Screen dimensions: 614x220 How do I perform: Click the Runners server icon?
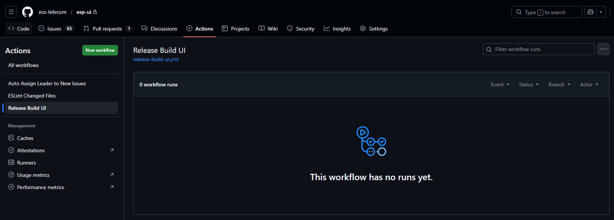coord(11,163)
